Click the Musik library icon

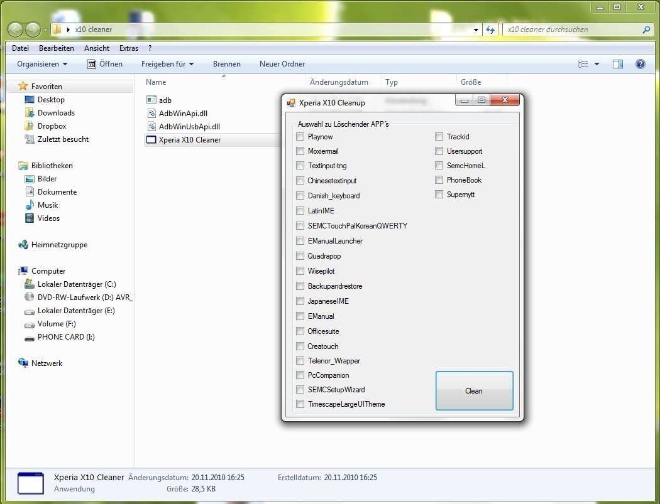[30, 205]
